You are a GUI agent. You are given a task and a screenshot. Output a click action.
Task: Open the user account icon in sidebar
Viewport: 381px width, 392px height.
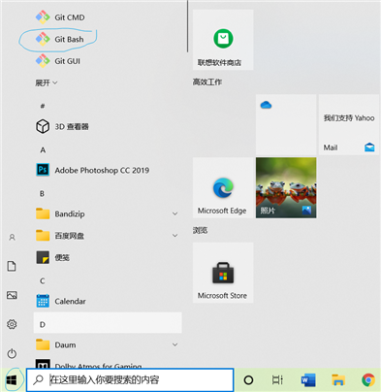[12, 238]
